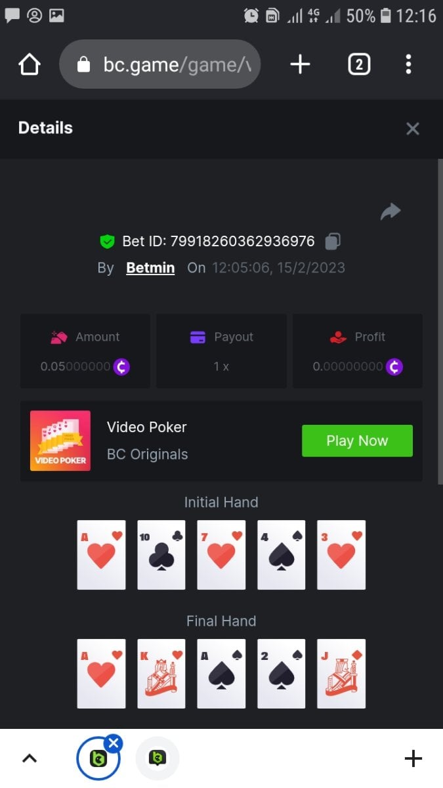The width and height of the screenshot is (443, 788).
Task: Open the tab switcher showing 2 tabs
Action: point(358,64)
